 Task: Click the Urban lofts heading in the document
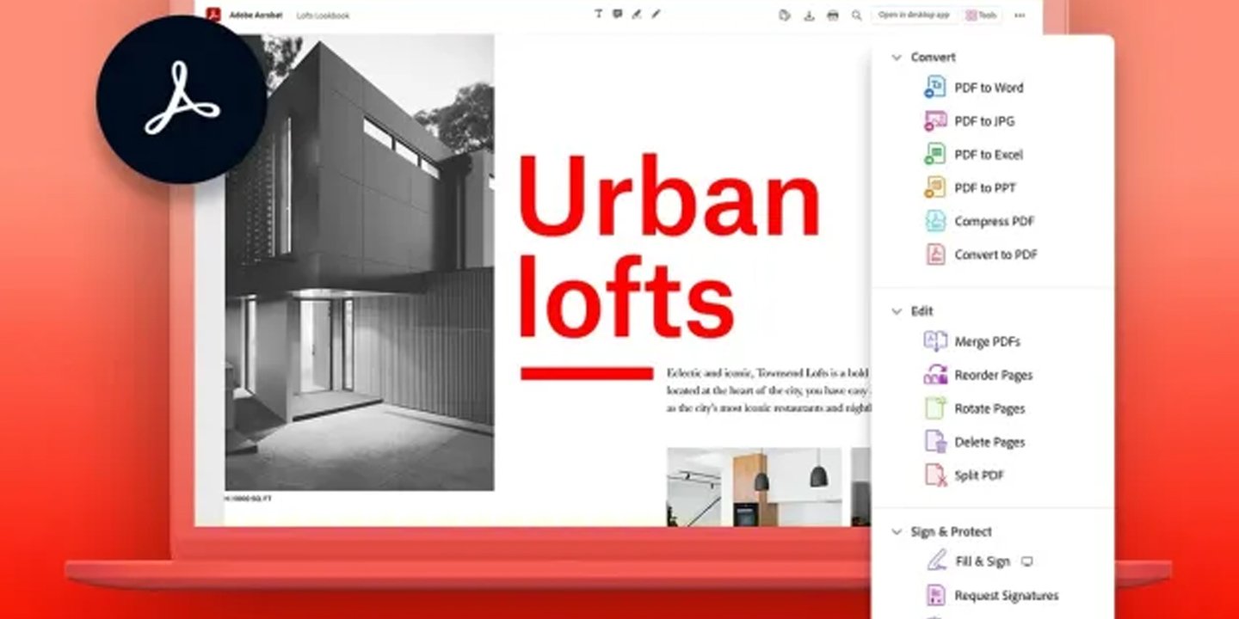[669, 246]
